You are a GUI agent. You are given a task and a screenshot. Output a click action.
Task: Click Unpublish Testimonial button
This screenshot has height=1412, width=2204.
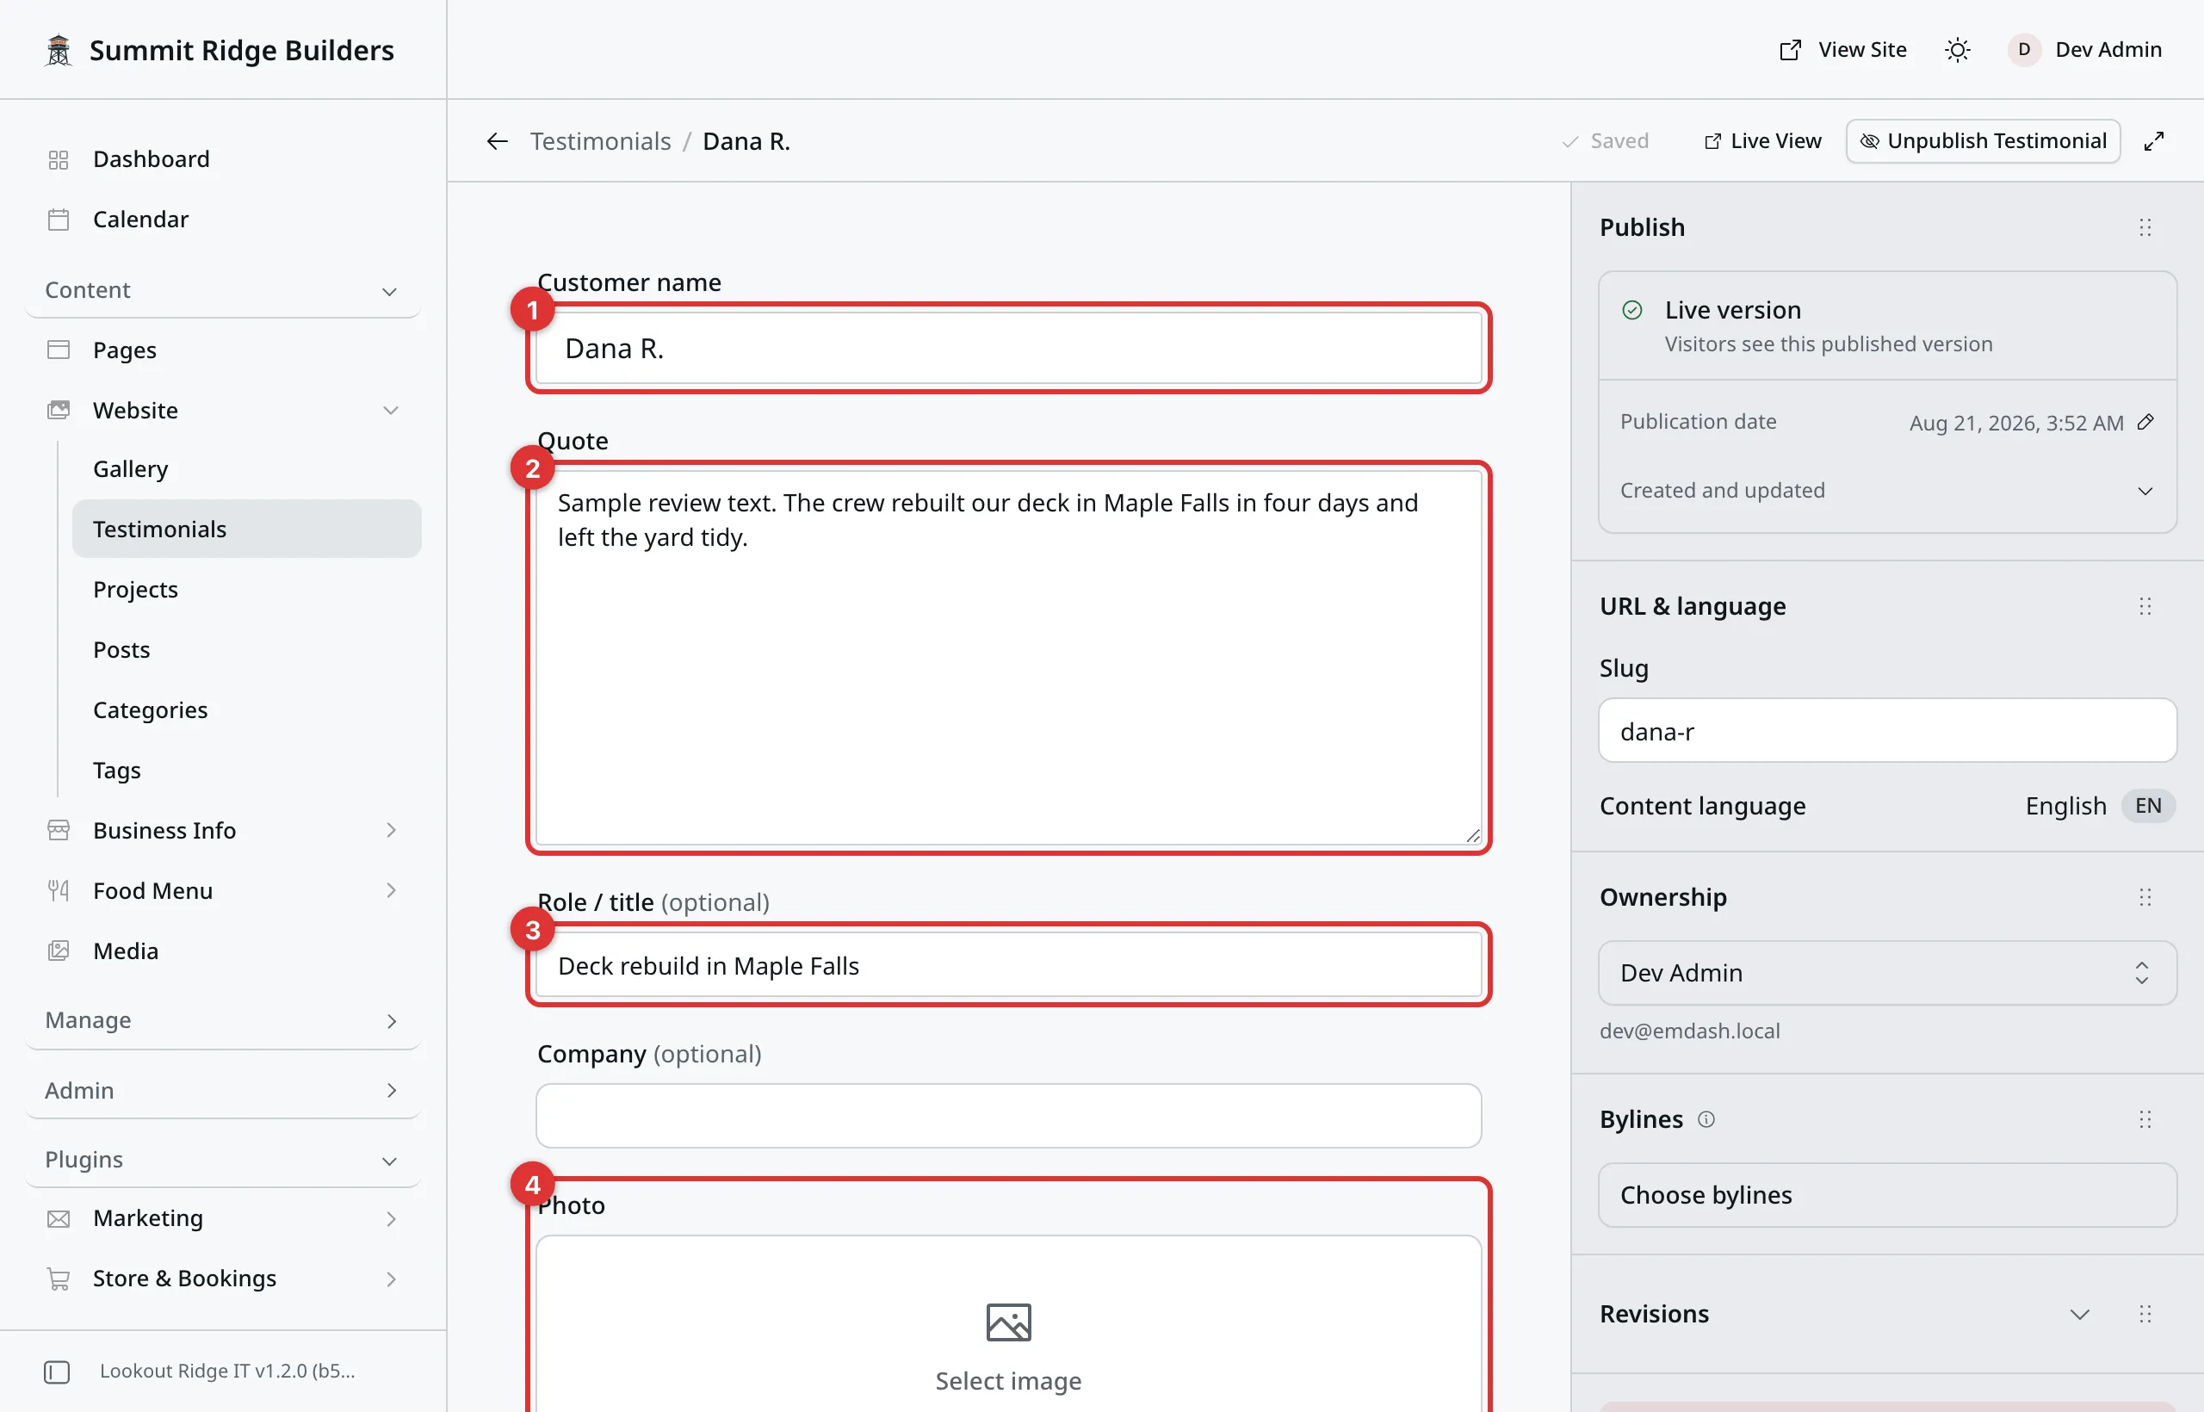pyautogui.click(x=1983, y=141)
